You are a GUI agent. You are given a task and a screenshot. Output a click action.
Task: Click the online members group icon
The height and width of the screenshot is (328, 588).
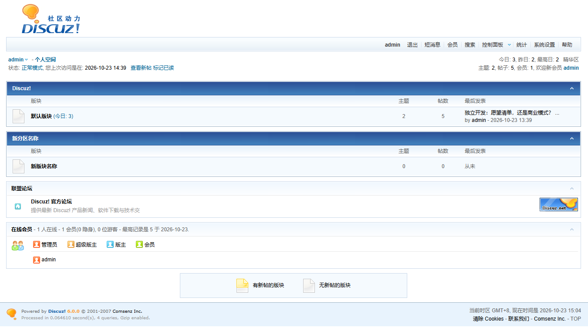18,246
